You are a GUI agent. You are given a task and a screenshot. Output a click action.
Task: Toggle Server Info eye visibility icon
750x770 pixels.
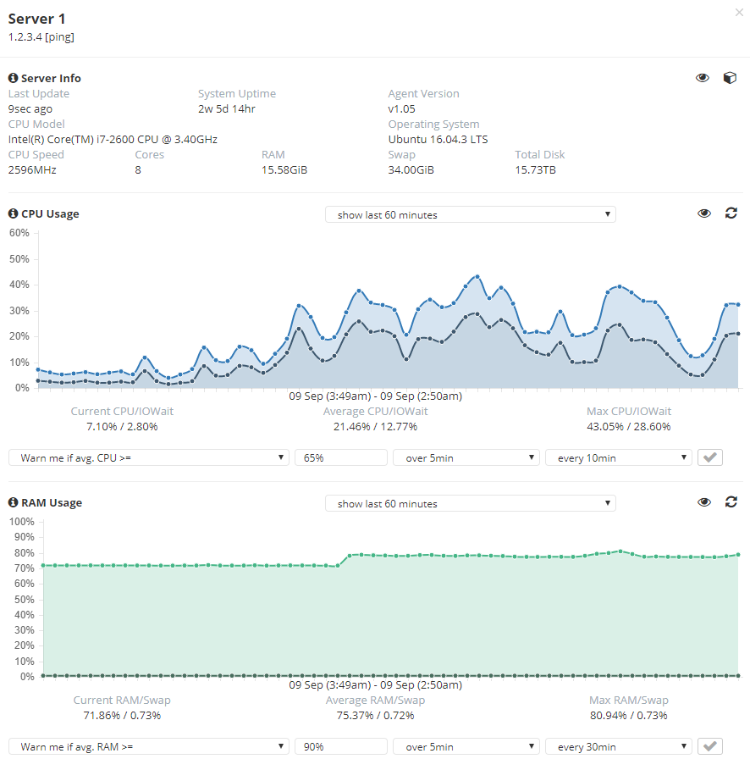703,78
